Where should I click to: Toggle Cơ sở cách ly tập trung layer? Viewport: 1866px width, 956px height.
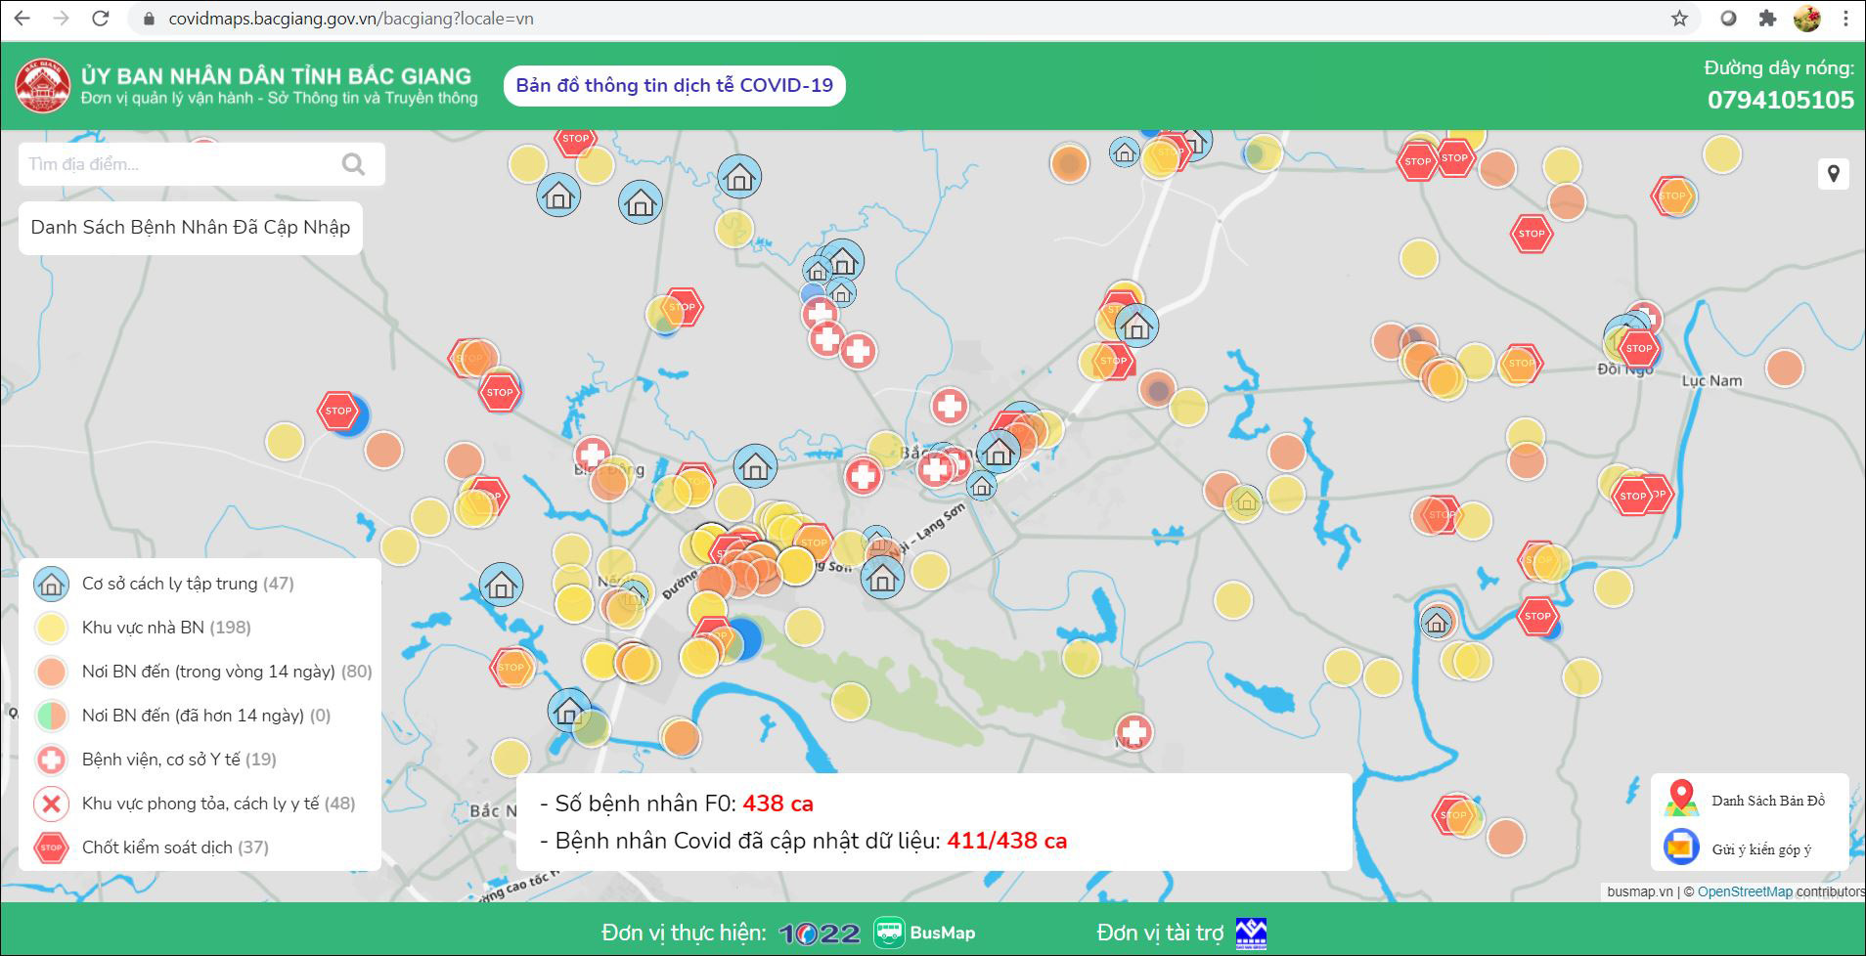[51, 584]
